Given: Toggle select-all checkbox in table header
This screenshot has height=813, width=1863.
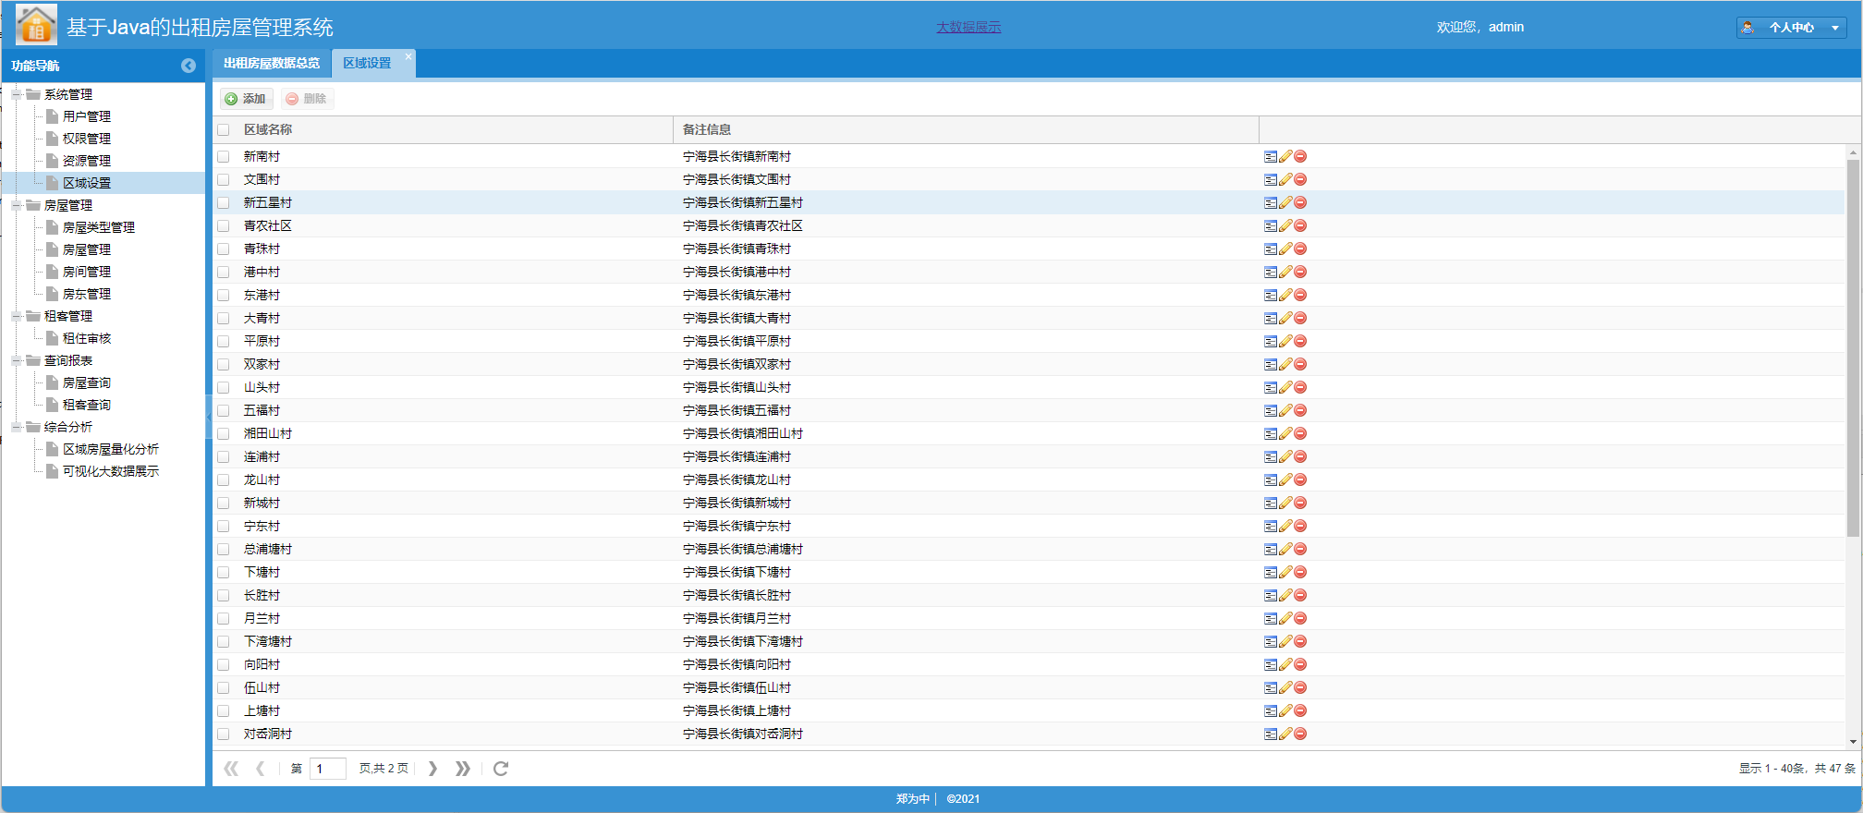Looking at the screenshot, I should click(224, 130).
